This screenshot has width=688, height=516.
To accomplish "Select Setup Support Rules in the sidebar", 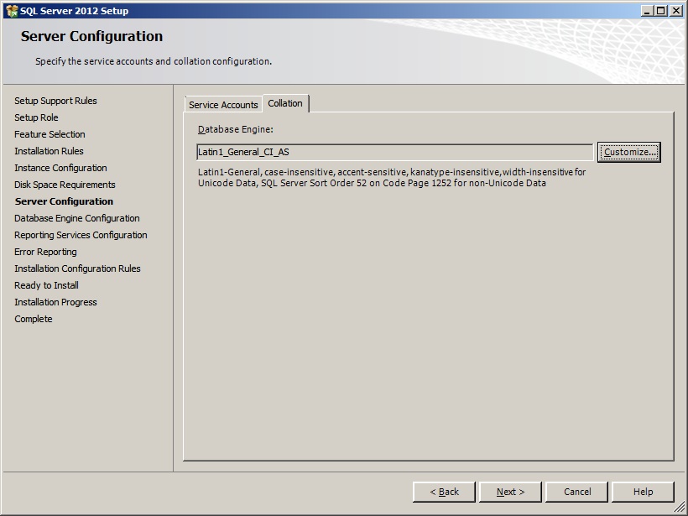I will (55, 101).
